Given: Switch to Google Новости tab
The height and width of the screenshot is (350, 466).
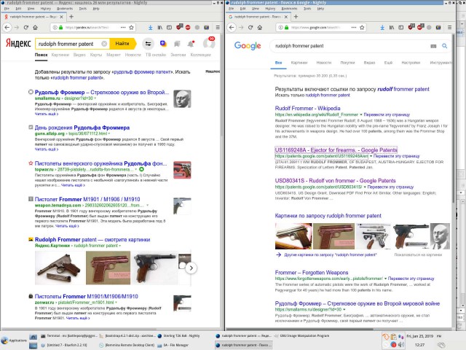Looking at the screenshot, I should point(323,63).
